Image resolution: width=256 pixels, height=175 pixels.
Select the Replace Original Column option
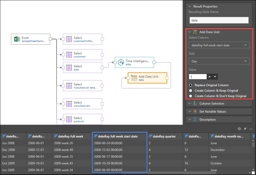[190, 85]
